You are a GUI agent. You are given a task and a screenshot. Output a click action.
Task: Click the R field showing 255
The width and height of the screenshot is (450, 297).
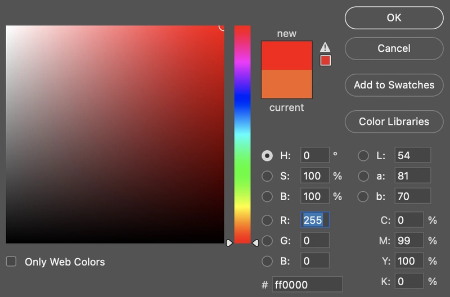315,220
